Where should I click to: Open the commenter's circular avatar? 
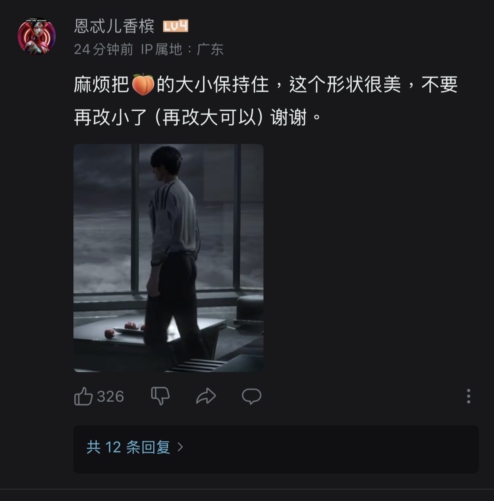[36, 36]
